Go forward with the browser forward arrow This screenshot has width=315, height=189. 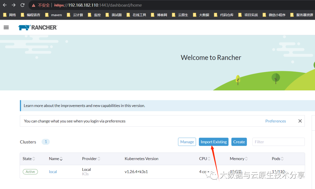(13, 5)
